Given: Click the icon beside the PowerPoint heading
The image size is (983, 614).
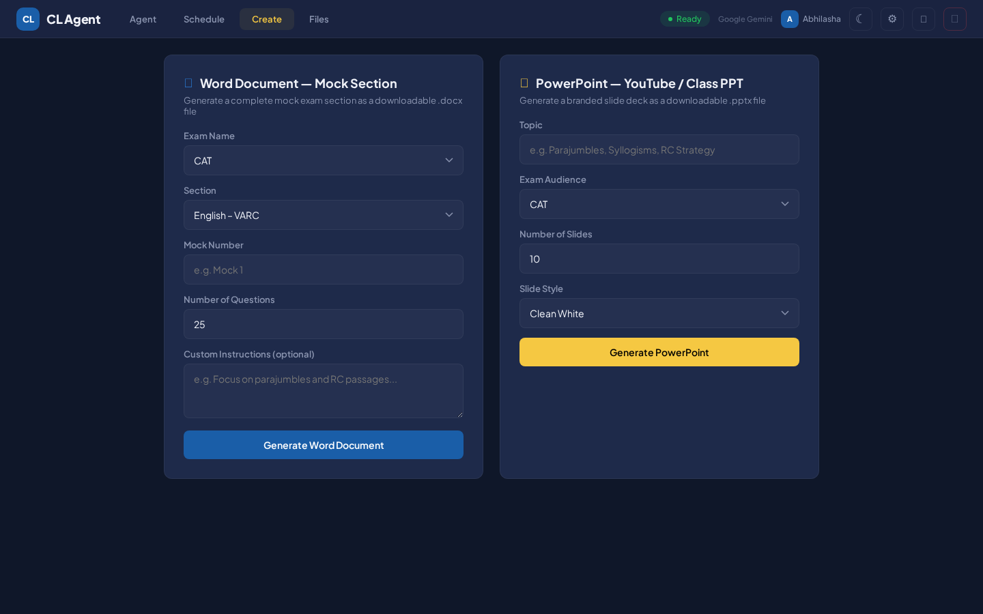Looking at the screenshot, I should (524, 83).
